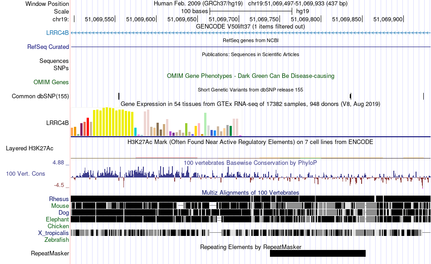Click the 4.88 PhyloP upper limit value
Screen dimensions: 431x264
point(58,163)
